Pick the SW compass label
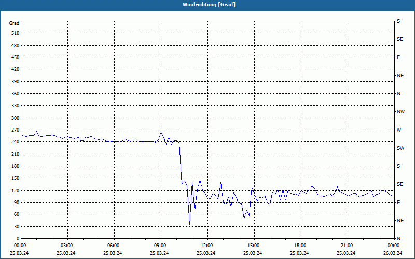 click(400, 148)
